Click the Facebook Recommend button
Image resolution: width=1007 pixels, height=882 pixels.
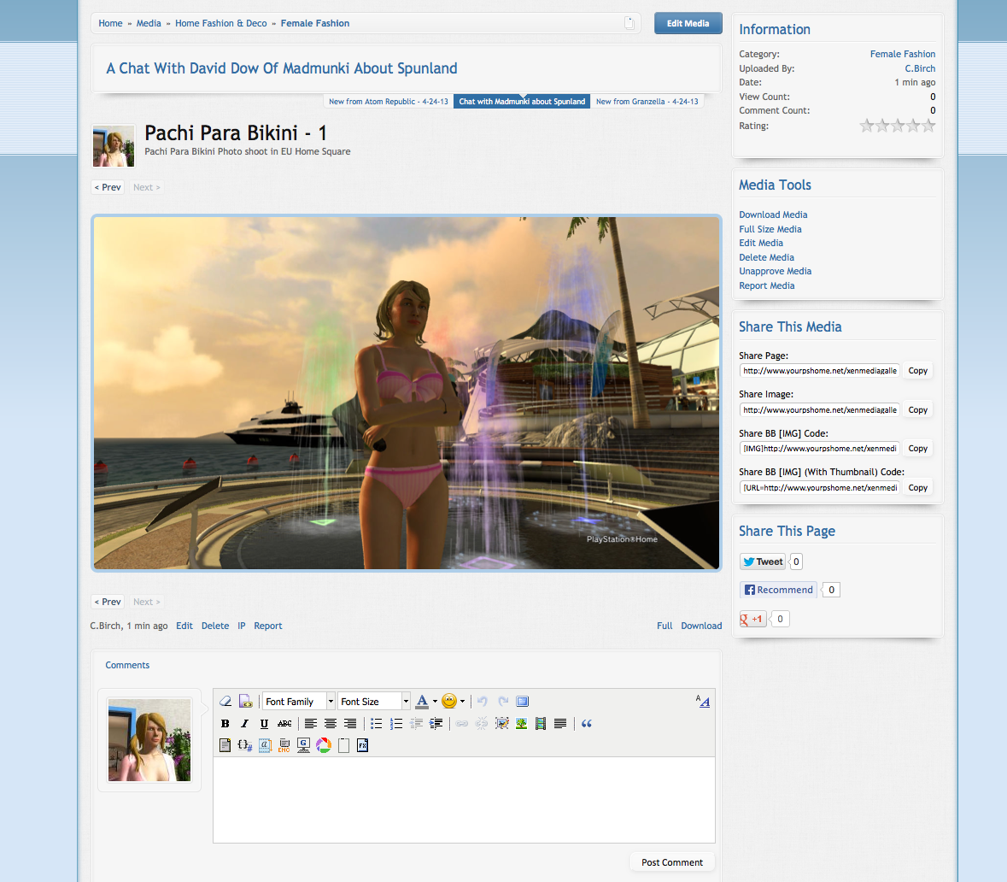point(778,590)
